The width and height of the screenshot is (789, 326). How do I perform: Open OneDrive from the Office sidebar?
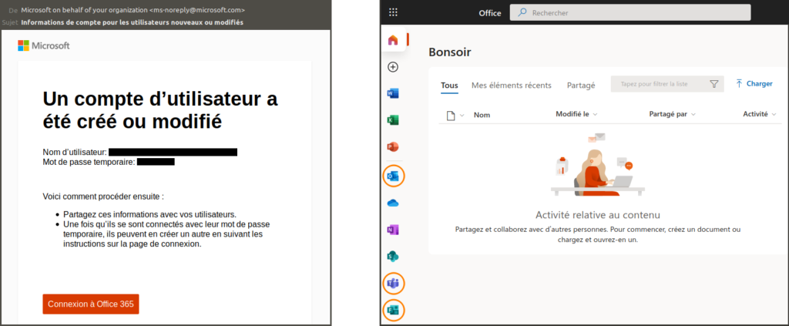click(x=393, y=203)
